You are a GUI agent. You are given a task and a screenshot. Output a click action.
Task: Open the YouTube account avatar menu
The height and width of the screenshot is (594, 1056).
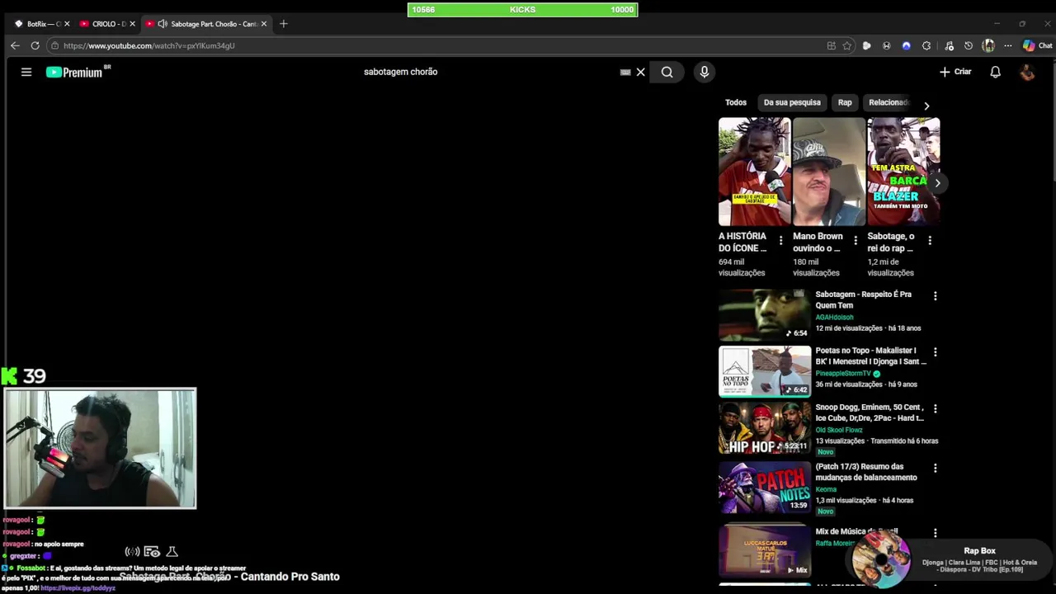(x=1027, y=72)
